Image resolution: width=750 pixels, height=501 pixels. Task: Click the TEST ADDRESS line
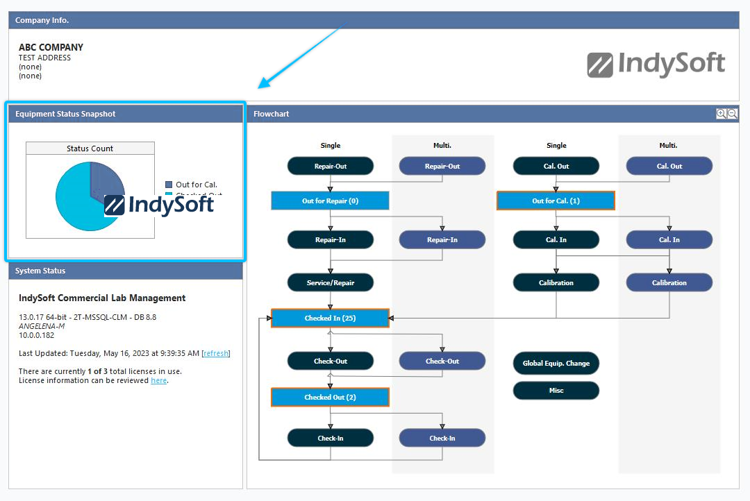(x=44, y=58)
